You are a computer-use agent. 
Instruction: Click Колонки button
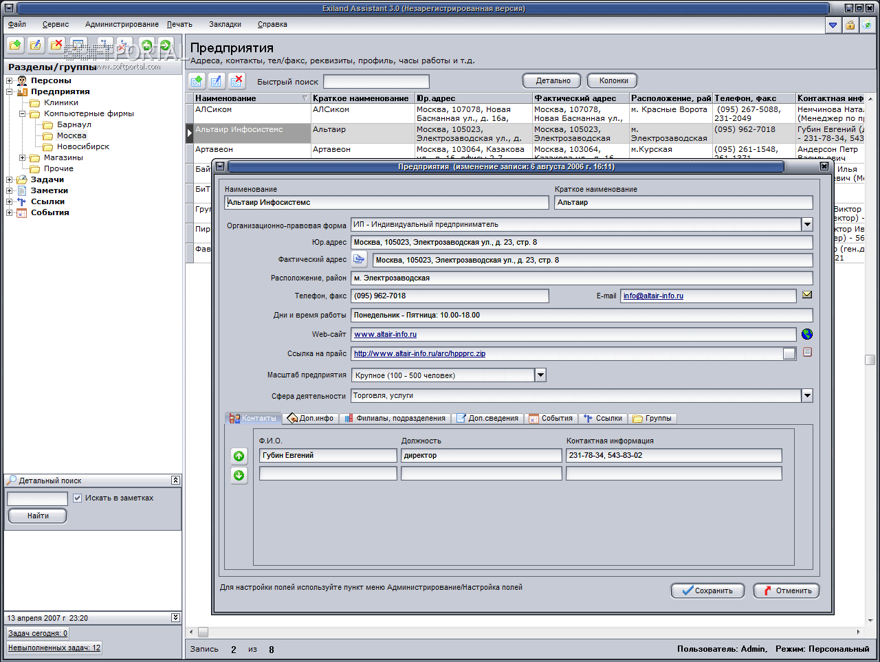[613, 80]
